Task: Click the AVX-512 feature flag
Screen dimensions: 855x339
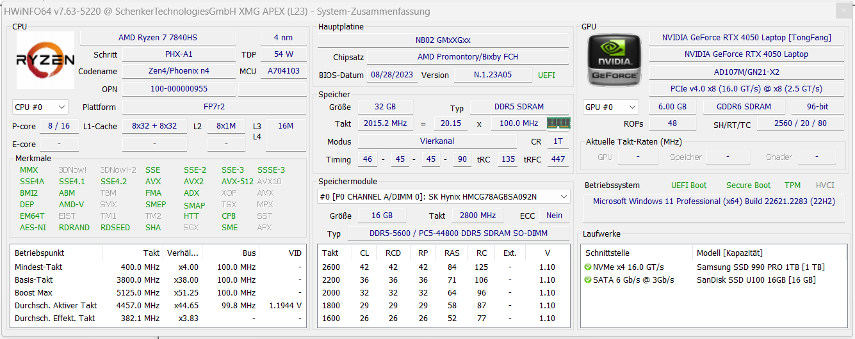Action: pyautogui.click(x=238, y=182)
